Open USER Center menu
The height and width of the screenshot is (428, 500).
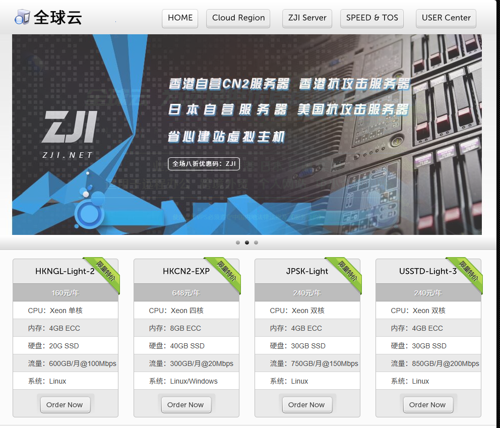(446, 18)
